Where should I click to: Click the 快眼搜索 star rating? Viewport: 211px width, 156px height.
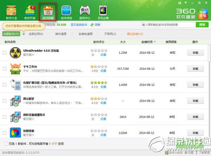99,131
